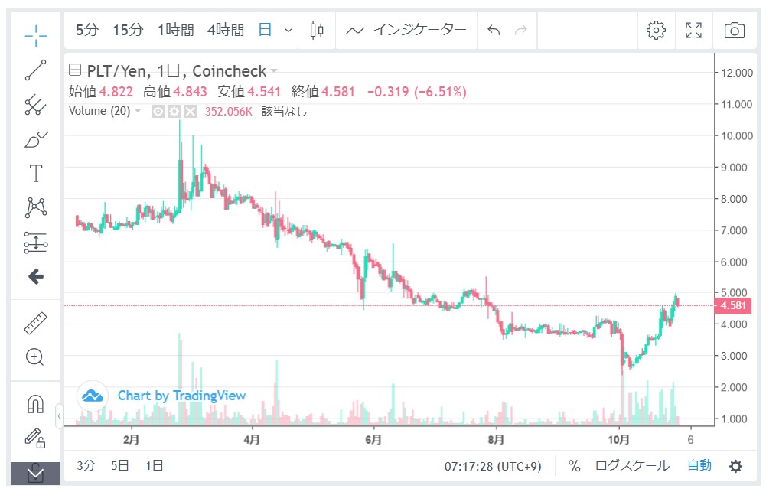Select the brush drawing tool

point(35,138)
